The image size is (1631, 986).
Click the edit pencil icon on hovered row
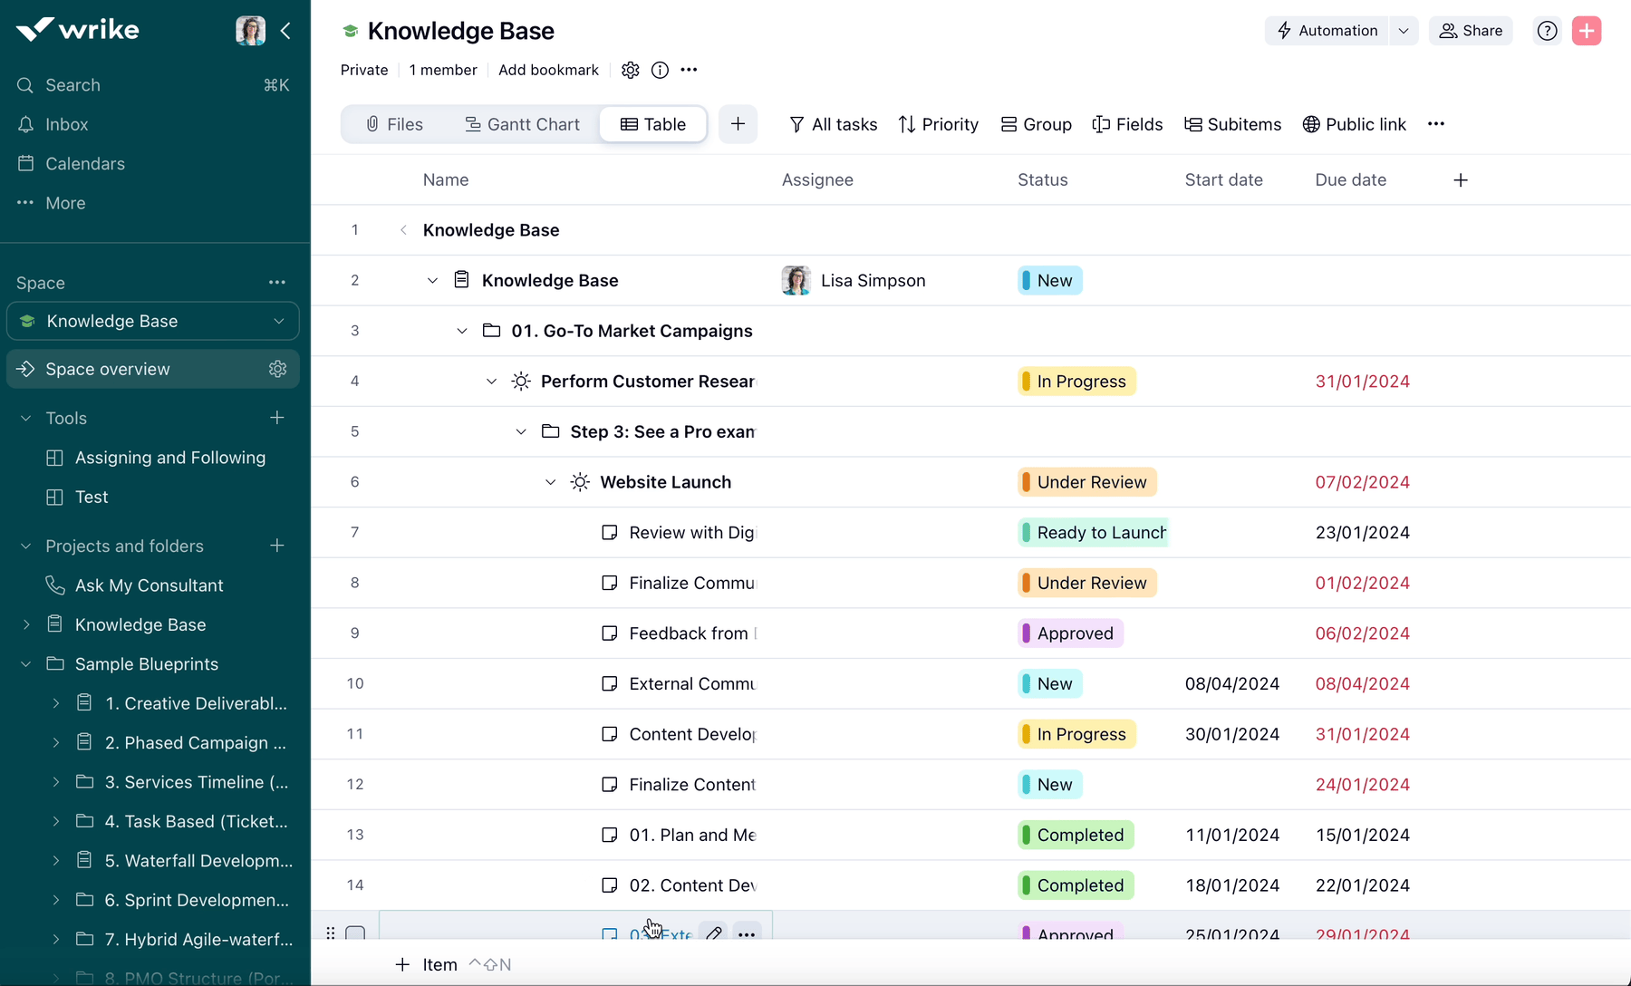[x=714, y=933]
